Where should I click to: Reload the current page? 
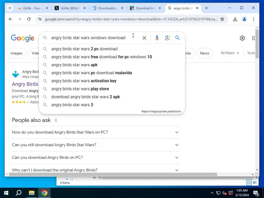pyautogui.click(x=29, y=19)
